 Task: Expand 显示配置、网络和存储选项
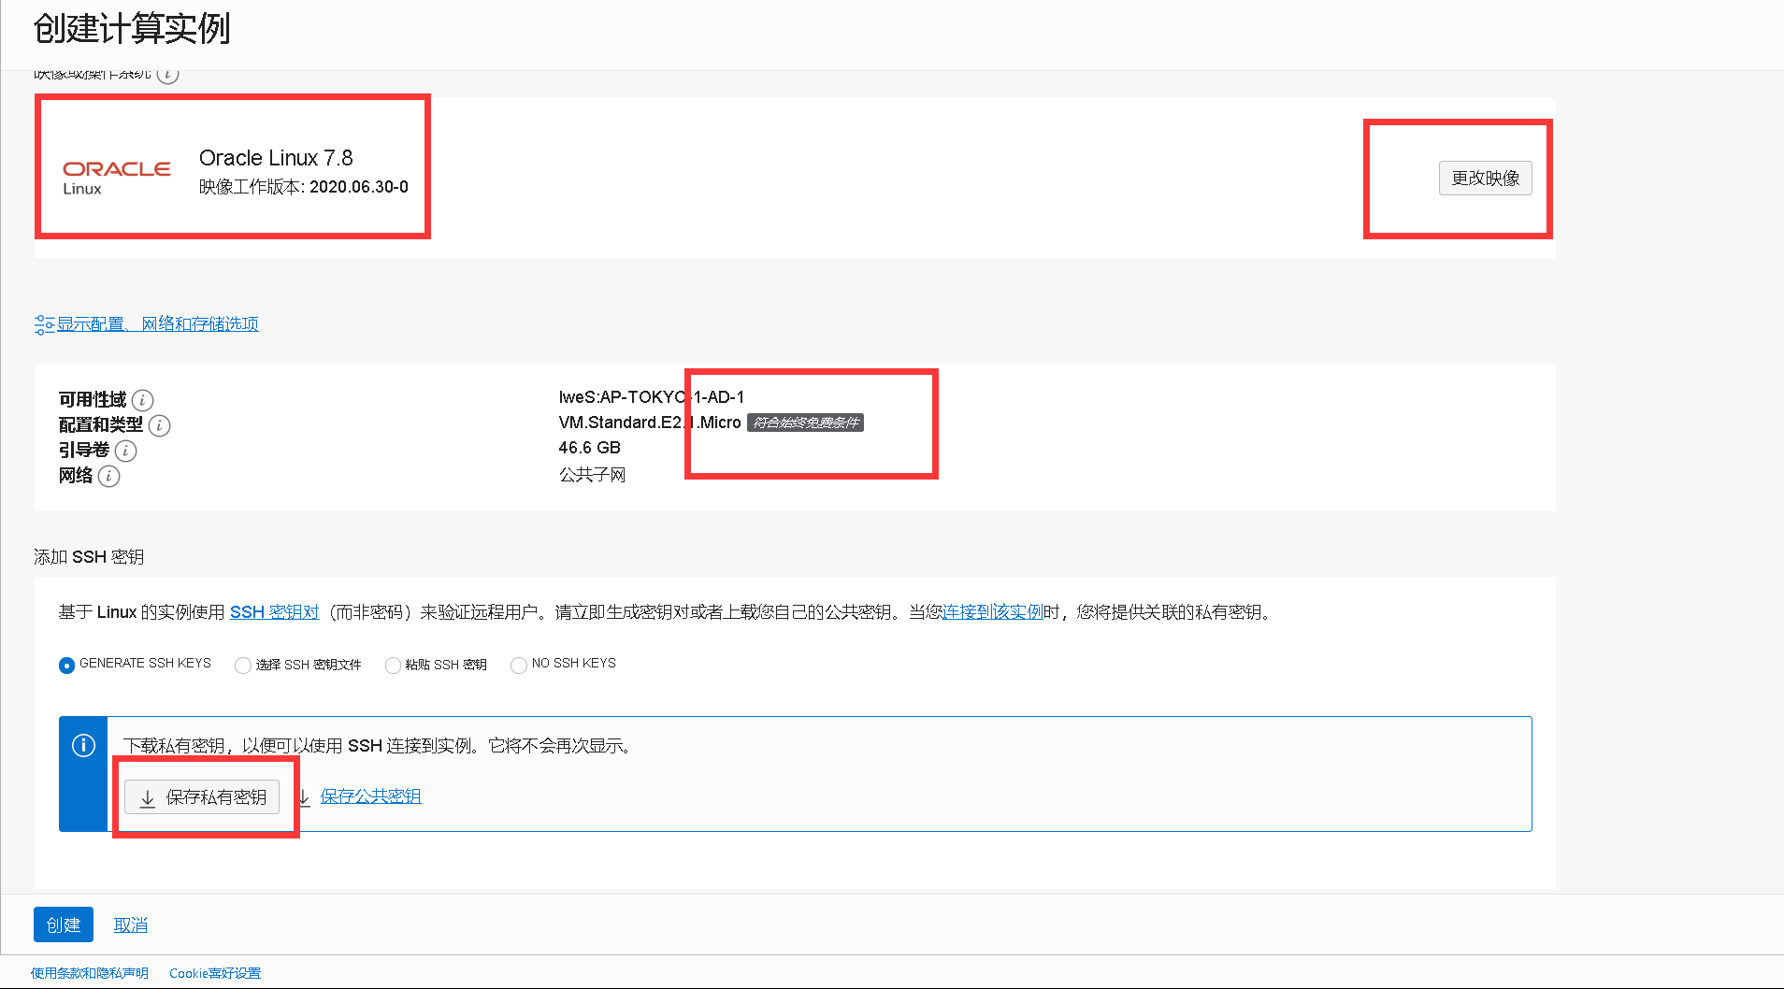point(158,323)
